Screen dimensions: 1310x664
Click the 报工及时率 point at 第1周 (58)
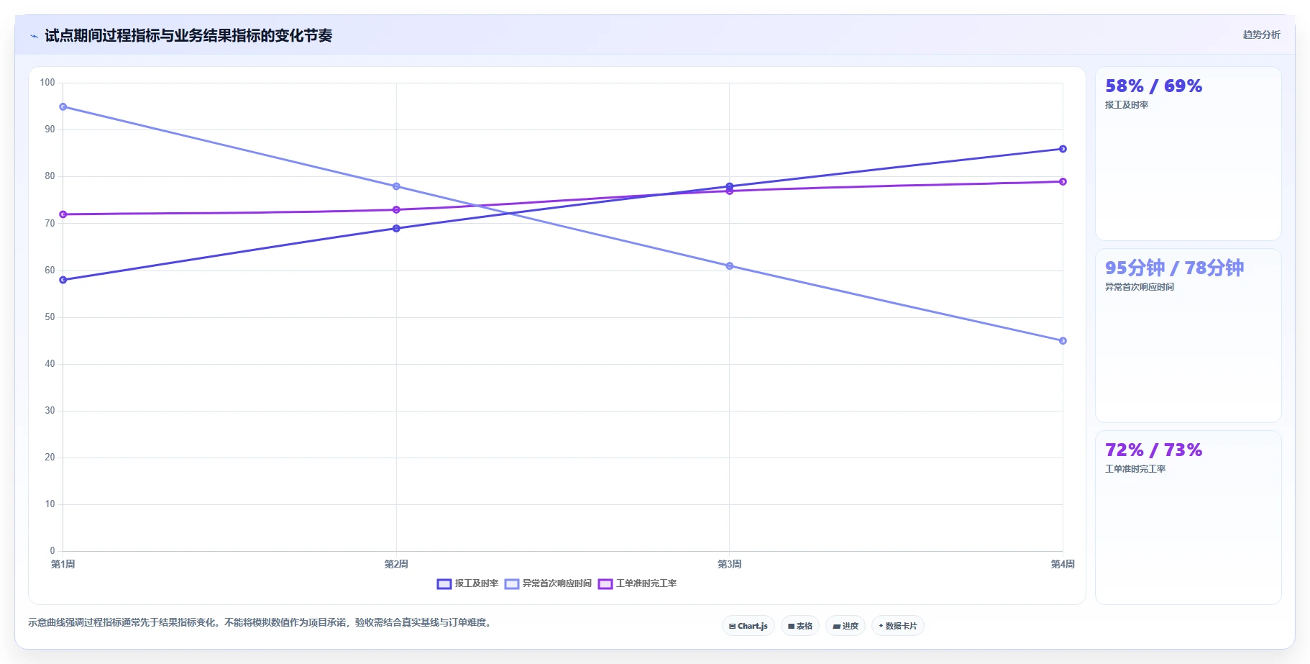coord(63,280)
